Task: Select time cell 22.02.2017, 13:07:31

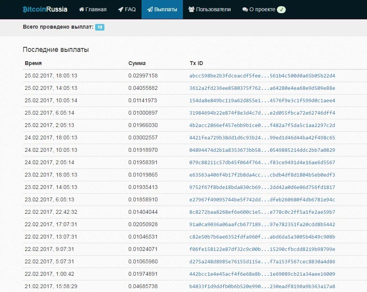Action: (51, 237)
